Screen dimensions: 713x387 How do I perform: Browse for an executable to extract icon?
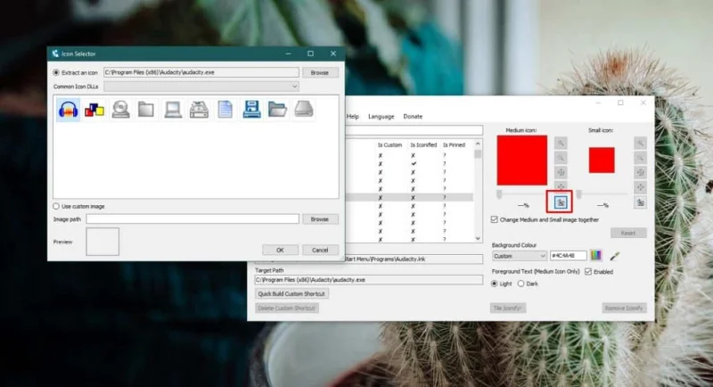pos(320,73)
